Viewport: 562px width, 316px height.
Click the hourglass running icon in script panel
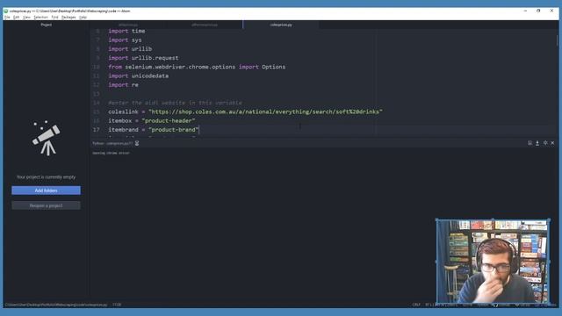[137, 143]
